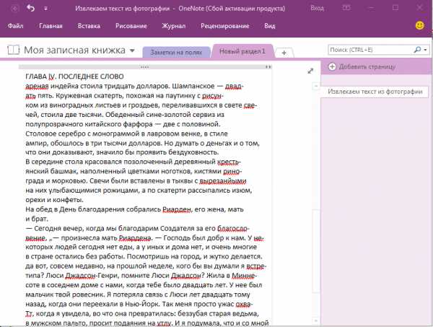
Task: Switch to the Вставка ribbon tab
Action: click(88, 25)
